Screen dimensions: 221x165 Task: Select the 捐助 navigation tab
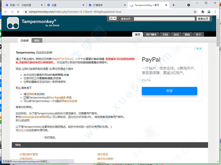click(187, 35)
